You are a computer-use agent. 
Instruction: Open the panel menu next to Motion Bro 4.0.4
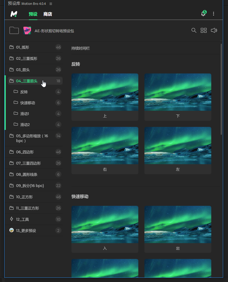click(51, 4)
